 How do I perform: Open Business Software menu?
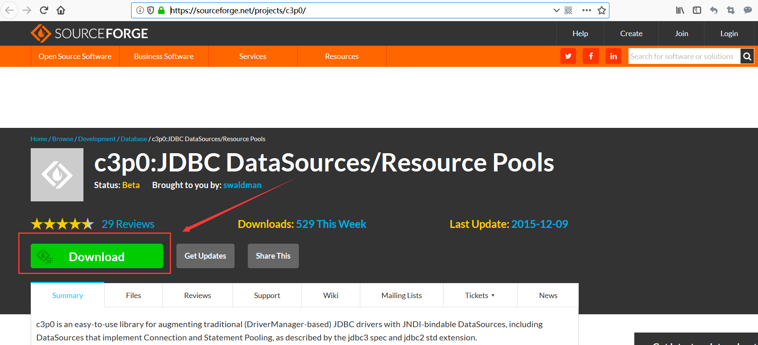164,56
